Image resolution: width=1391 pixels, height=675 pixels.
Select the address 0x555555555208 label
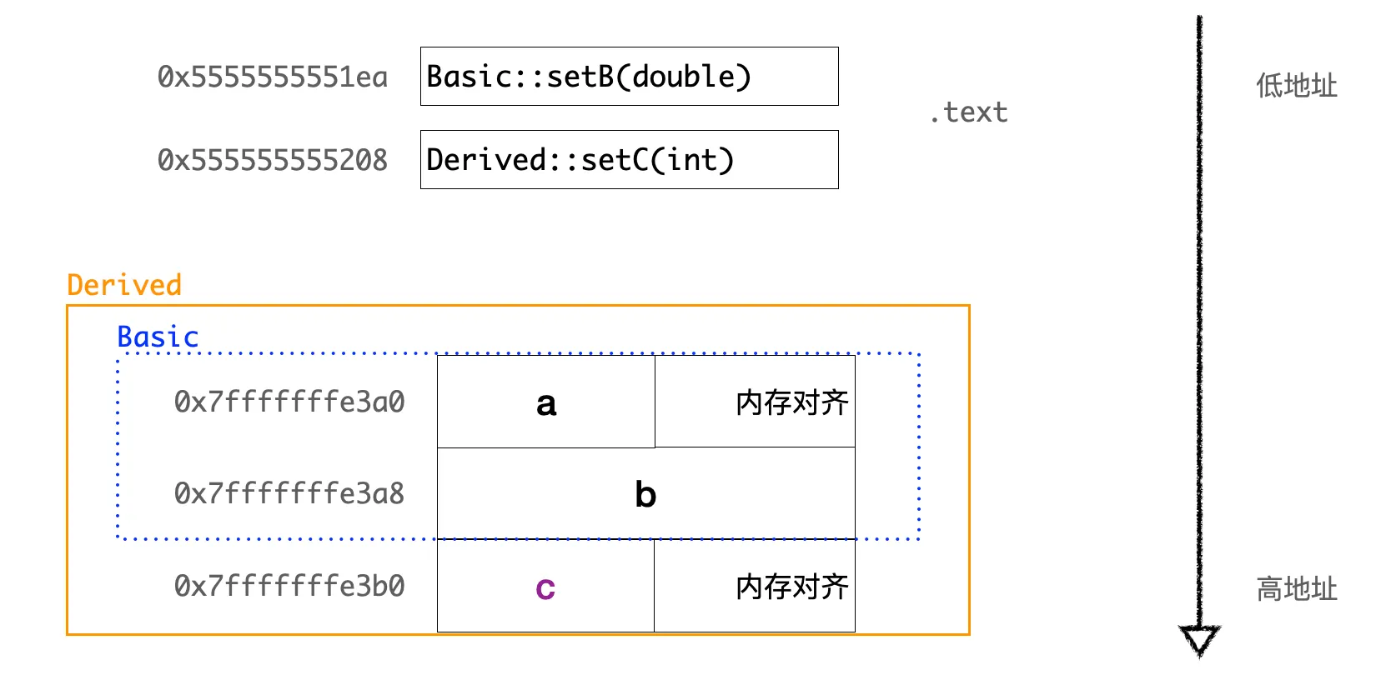[x=273, y=160]
